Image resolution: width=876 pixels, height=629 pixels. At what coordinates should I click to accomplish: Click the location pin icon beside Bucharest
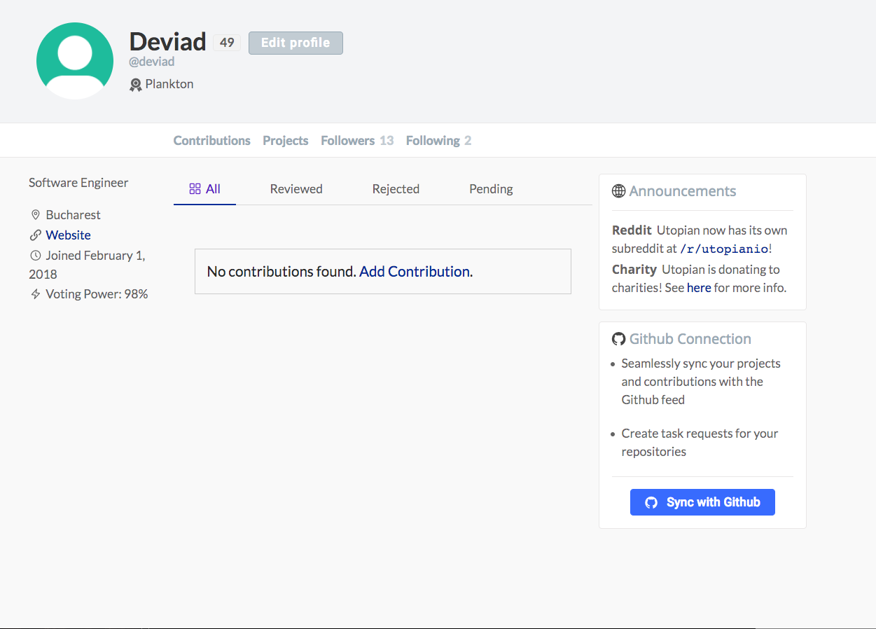pyautogui.click(x=36, y=215)
